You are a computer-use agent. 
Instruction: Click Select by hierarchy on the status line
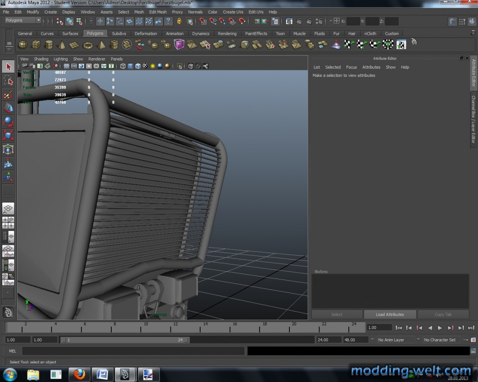pos(60,21)
